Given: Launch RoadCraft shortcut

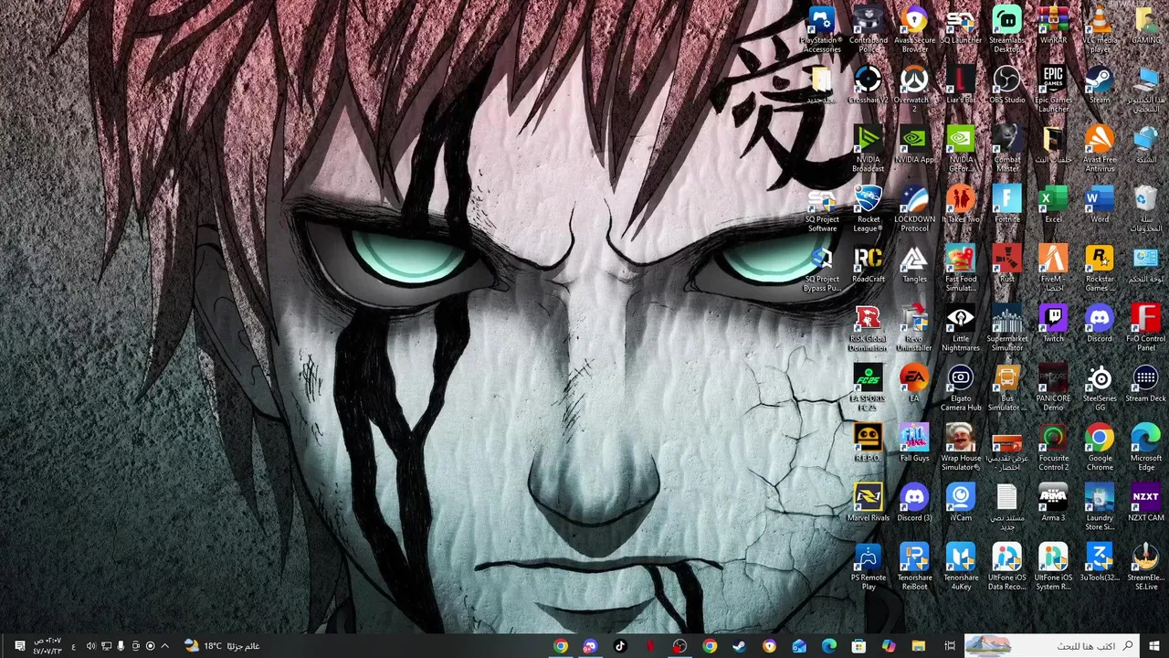Looking at the screenshot, I should 868,264.
